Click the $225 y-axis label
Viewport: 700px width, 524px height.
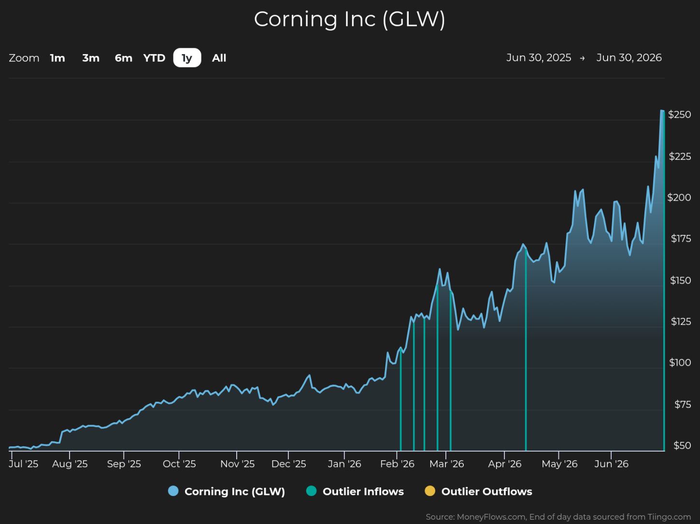click(x=680, y=156)
